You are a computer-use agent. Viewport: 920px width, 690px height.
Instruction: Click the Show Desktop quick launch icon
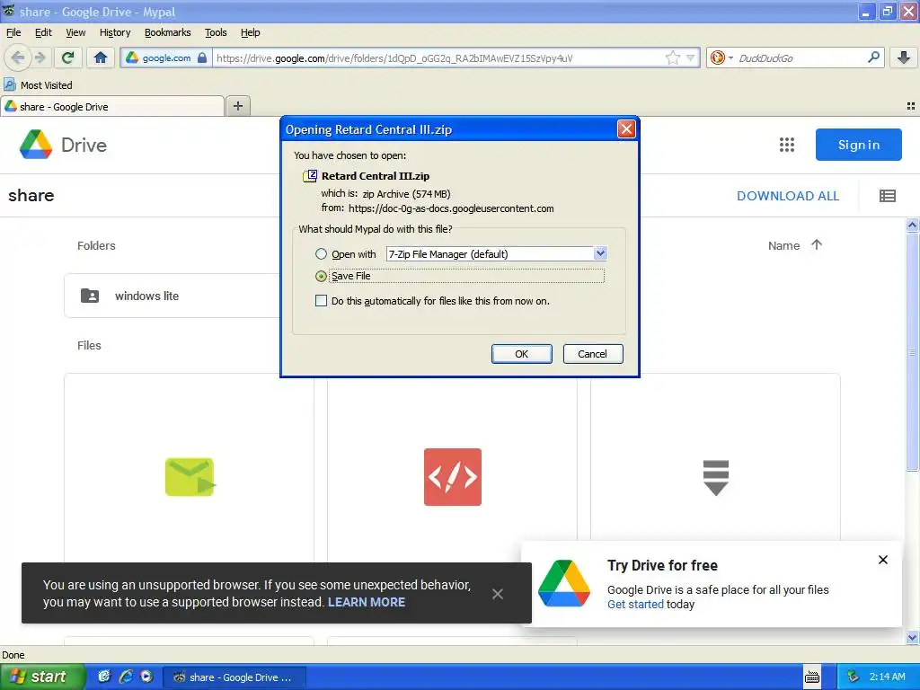(x=104, y=677)
